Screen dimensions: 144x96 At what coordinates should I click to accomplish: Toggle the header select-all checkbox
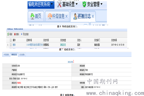tap(11, 40)
